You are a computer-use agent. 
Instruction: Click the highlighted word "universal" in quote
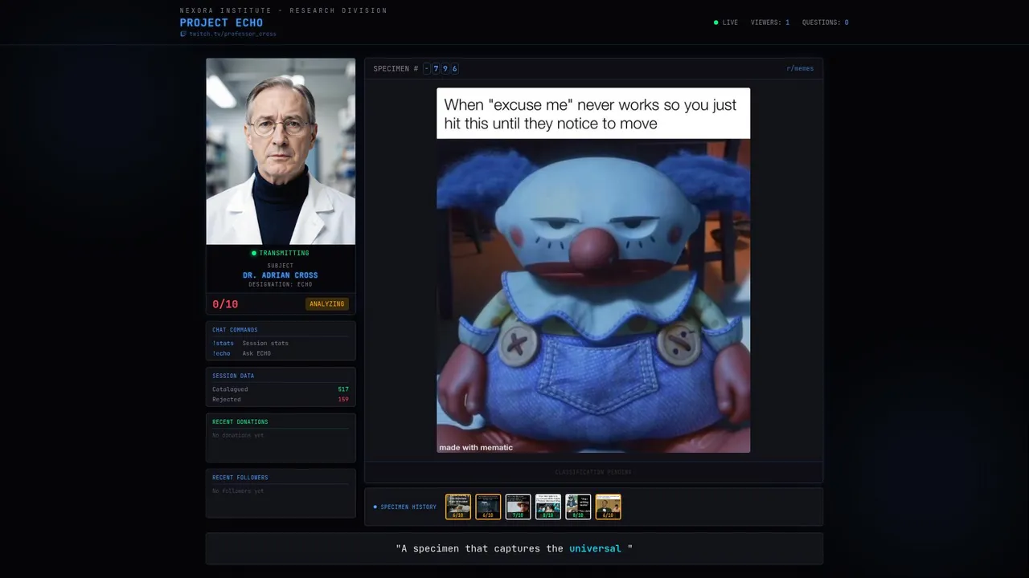(595, 548)
